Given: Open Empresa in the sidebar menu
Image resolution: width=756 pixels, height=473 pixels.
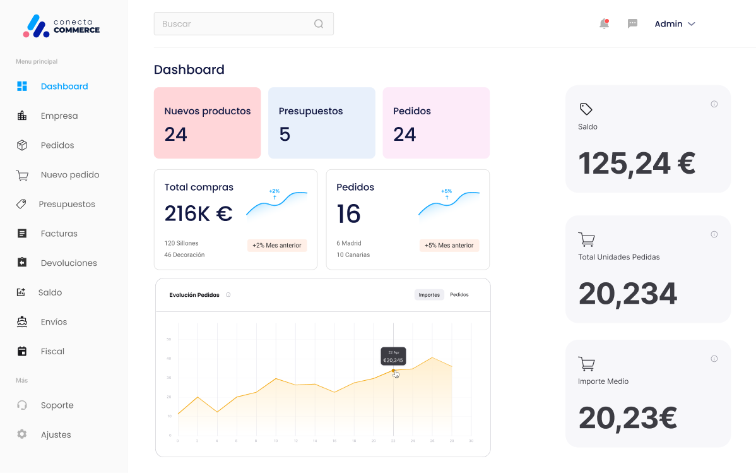Looking at the screenshot, I should [x=59, y=116].
